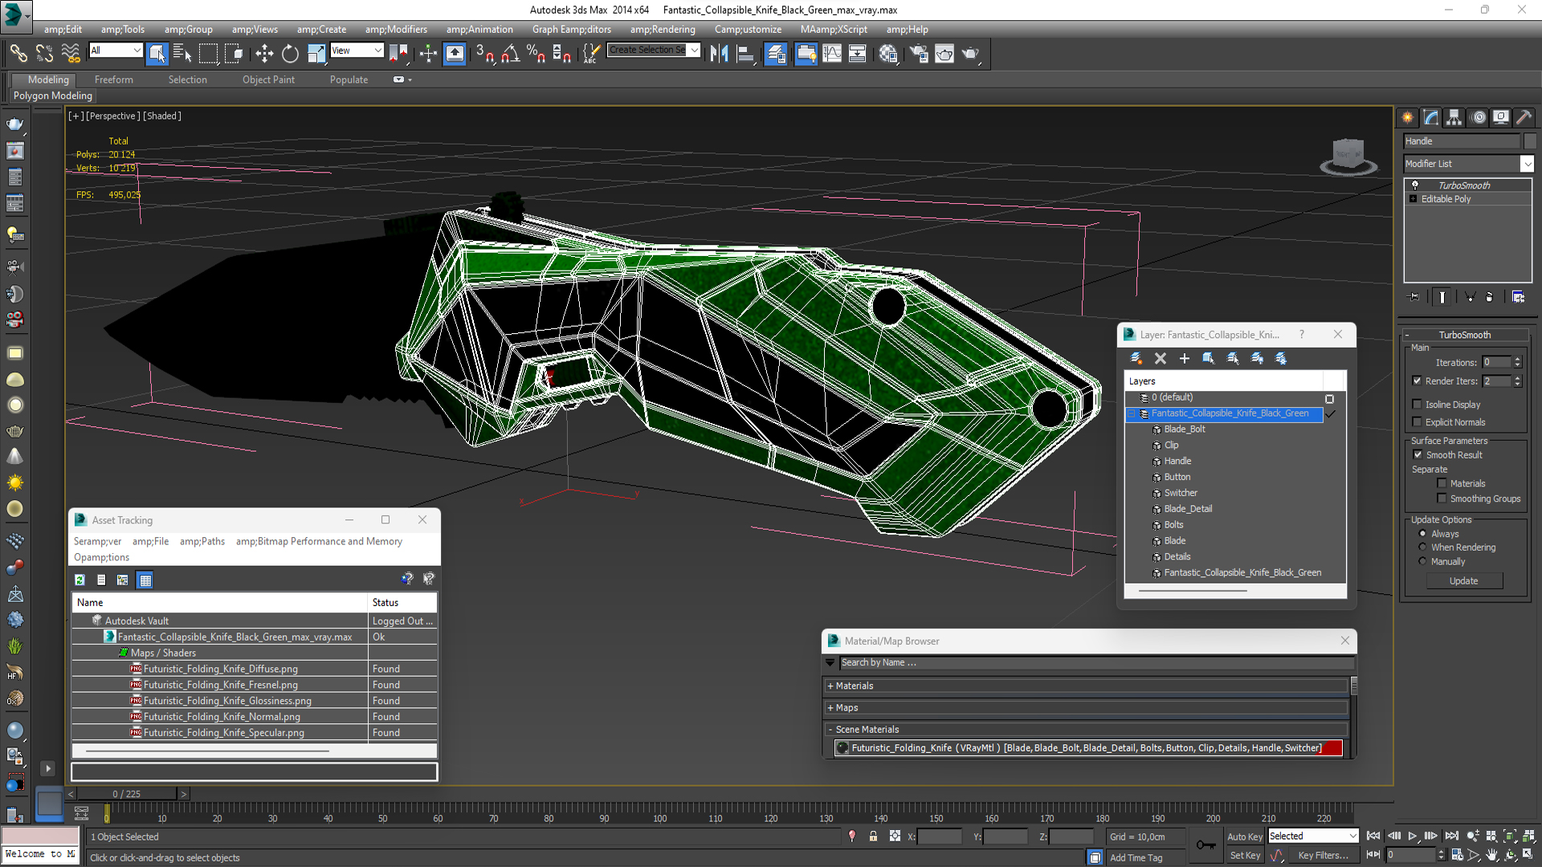Toggle Smooth Result checkbox
The height and width of the screenshot is (867, 1542).
1418,454
